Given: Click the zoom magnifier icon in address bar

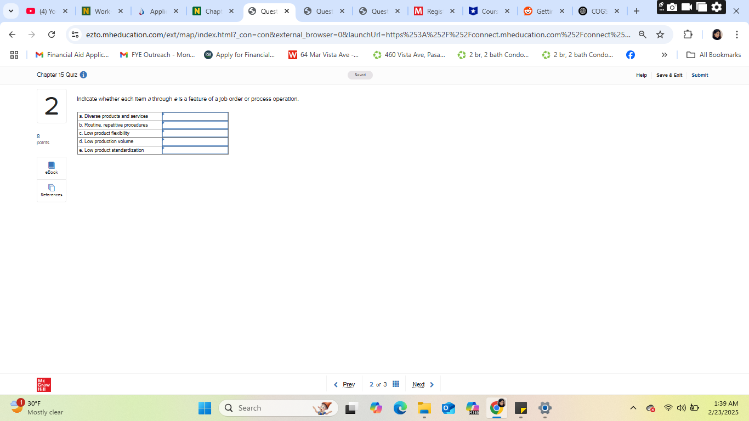Looking at the screenshot, I should [x=643, y=35].
